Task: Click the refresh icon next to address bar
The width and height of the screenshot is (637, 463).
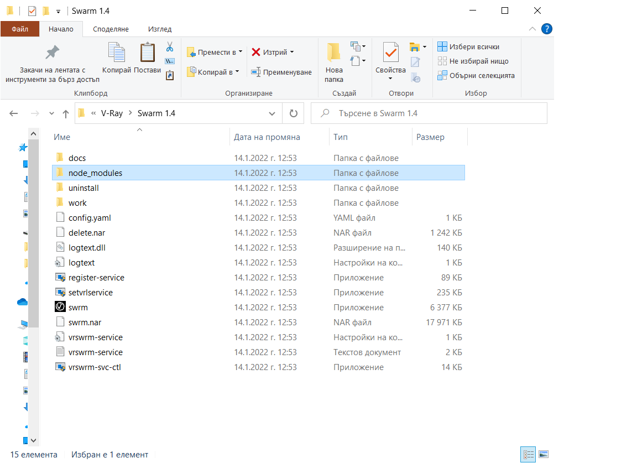Action: tap(293, 113)
